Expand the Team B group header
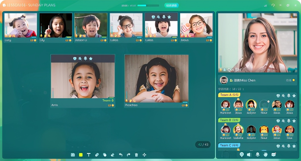Screen dimensions: 301x161 point(229,120)
